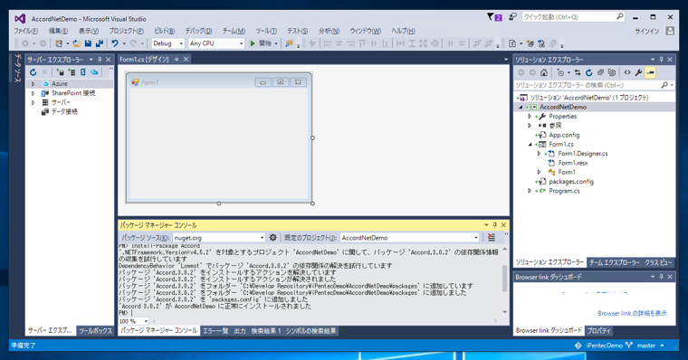Click the master branch in the status bar
This screenshot has width=688, height=360.
click(x=645, y=346)
